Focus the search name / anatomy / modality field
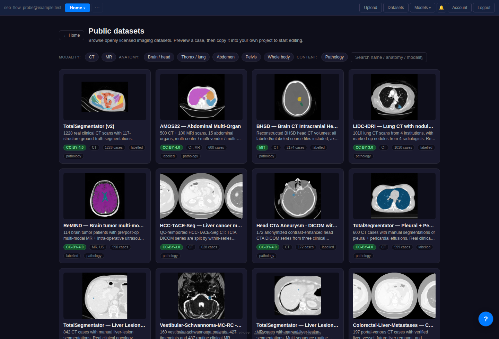This screenshot has height=339, width=499. pyautogui.click(x=388, y=57)
